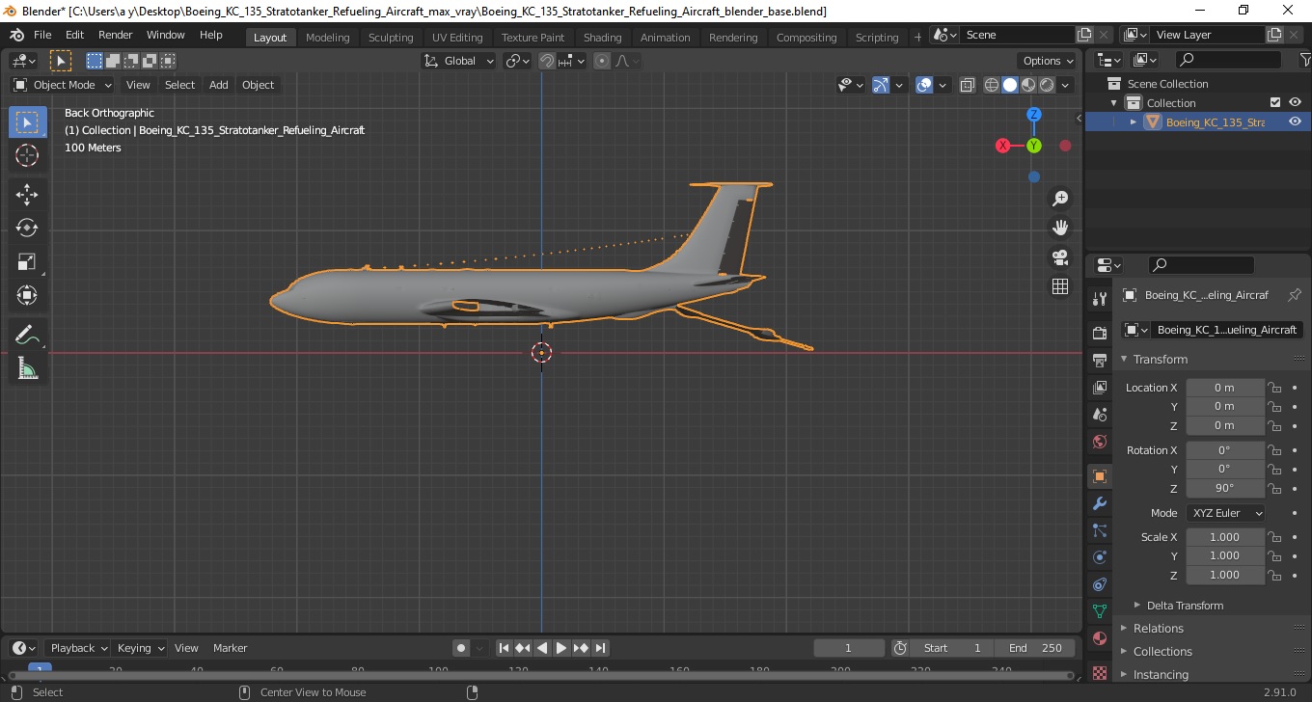Viewport: 1312px width, 702px height.
Task: Switch to material preview shading
Action: (x=1028, y=85)
